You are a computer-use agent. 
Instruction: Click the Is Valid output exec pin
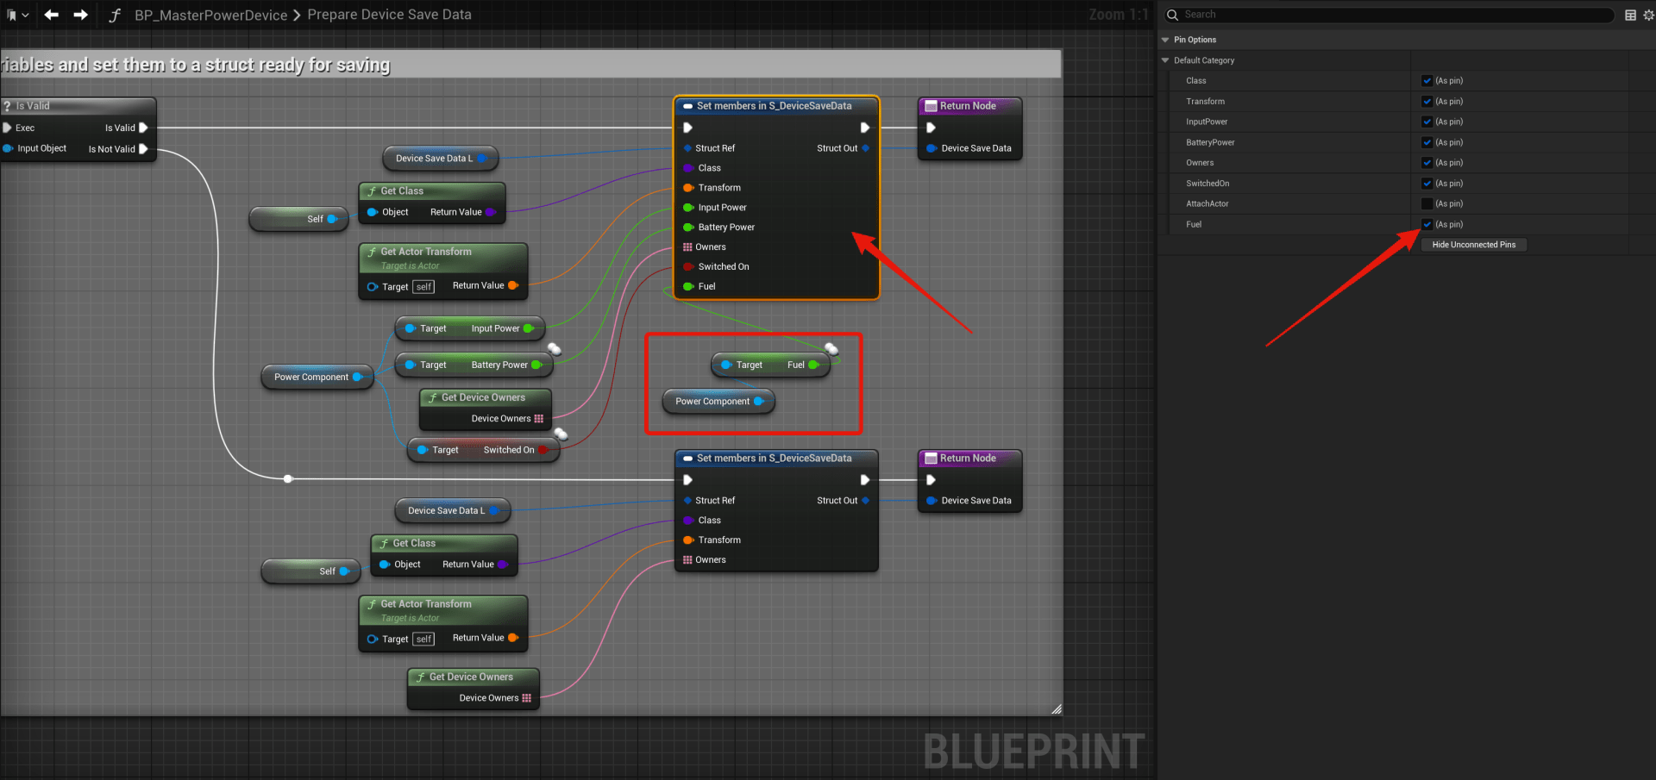(144, 128)
